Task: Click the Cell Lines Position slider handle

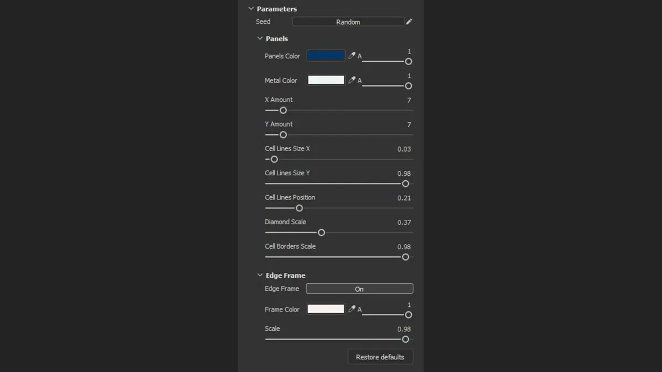Action: point(299,208)
